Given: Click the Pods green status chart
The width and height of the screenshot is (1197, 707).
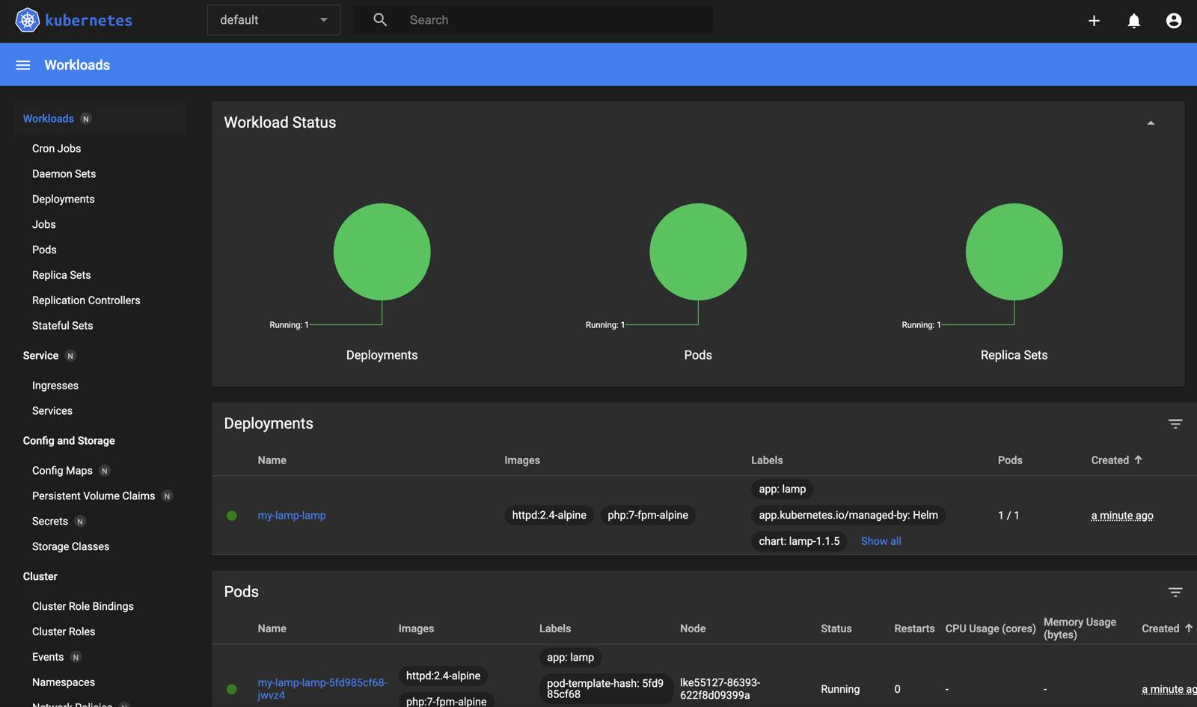Looking at the screenshot, I should [697, 252].
